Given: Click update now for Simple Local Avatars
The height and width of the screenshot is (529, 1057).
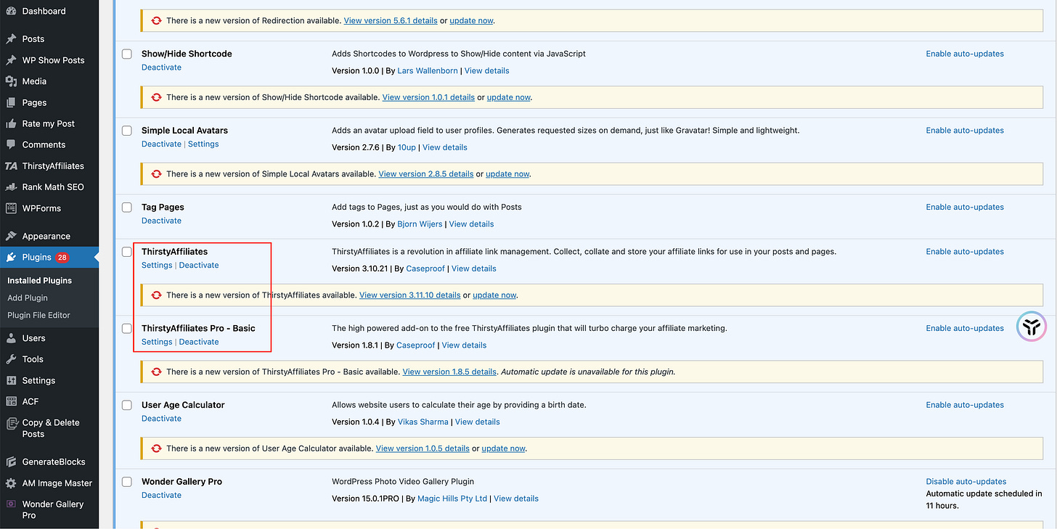Looking at the screenshot, I should (507, 174).
